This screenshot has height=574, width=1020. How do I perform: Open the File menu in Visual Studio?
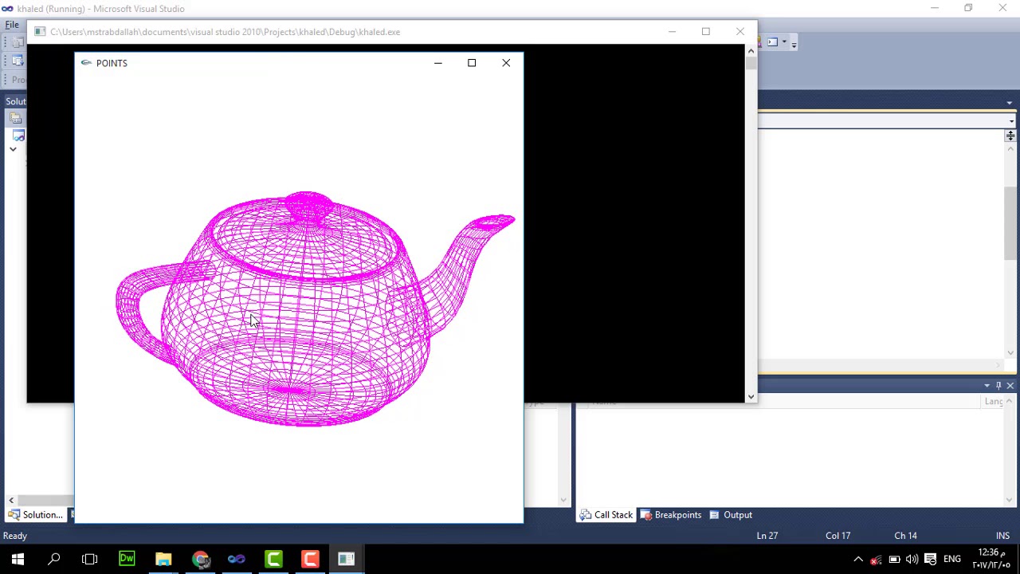(x=12, y=25)
